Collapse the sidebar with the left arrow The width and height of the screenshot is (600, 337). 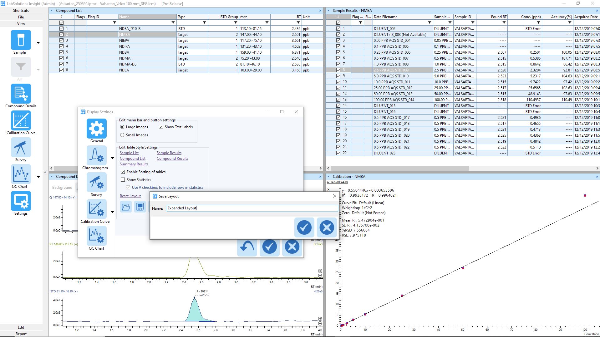45,172
